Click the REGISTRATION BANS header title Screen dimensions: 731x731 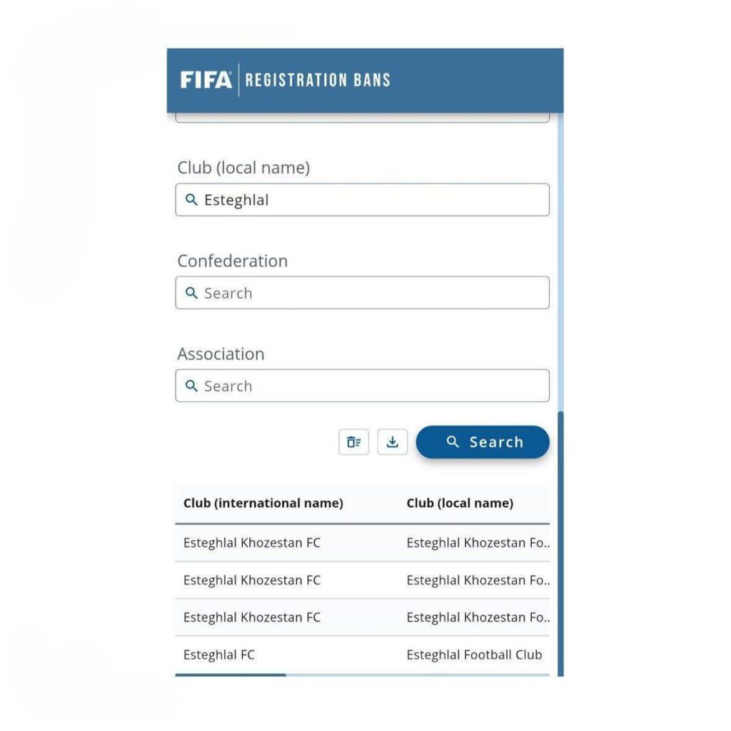coord(318,80)
